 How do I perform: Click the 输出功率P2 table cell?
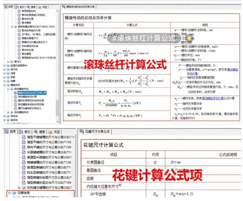click(78, 115)
